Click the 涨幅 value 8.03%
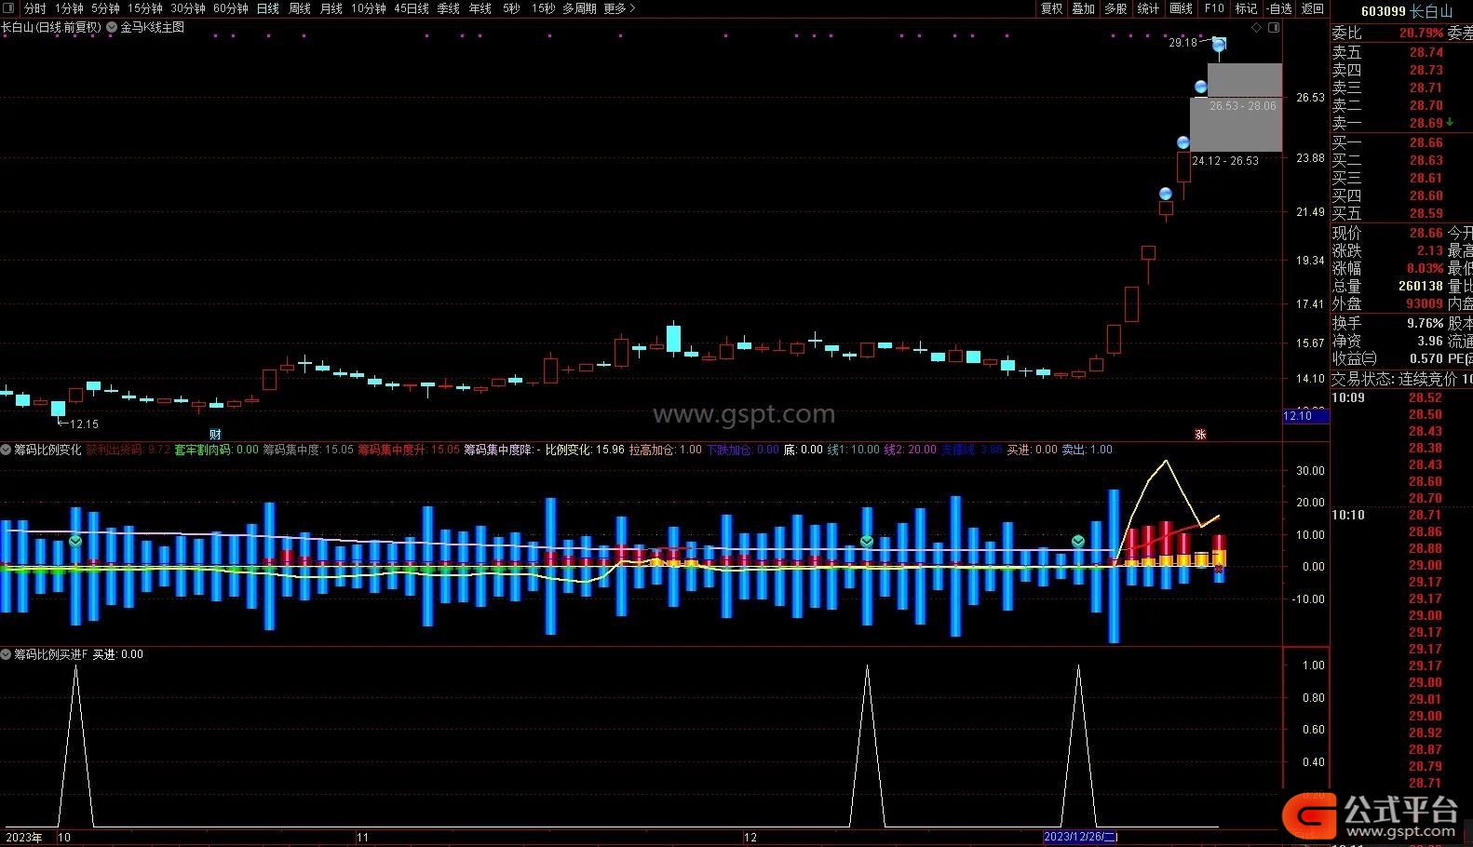The height and width of the screenshot is (847, 1473). coord(1425,268)
